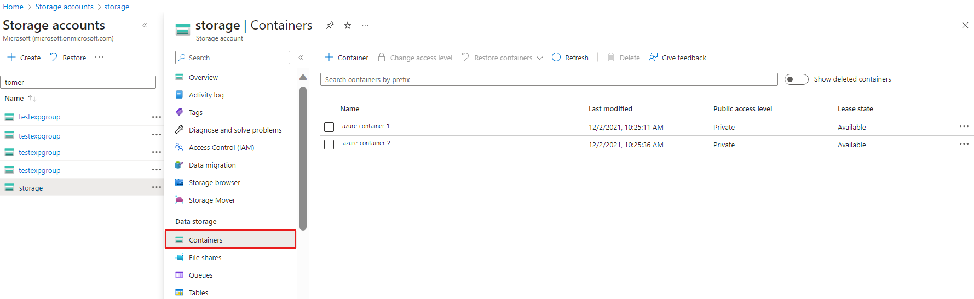The image size is (974, 299).
Task: Select the checkbox for azure-container-1
Action: 329,127
